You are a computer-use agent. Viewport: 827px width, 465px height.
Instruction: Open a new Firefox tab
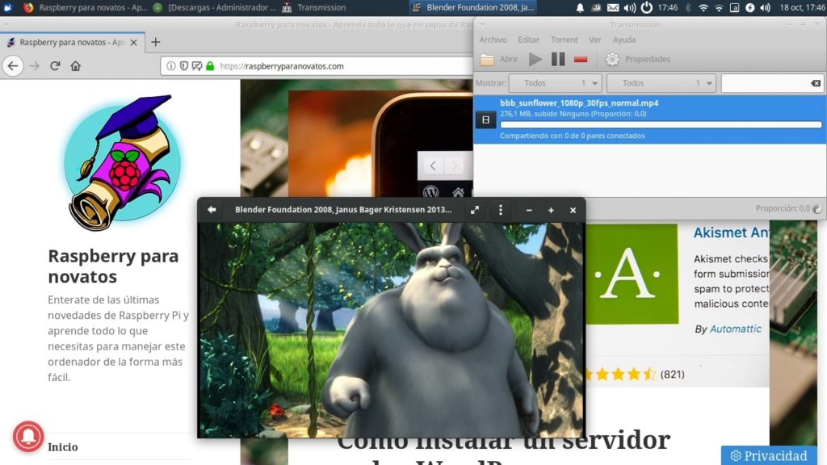[155, 42]
